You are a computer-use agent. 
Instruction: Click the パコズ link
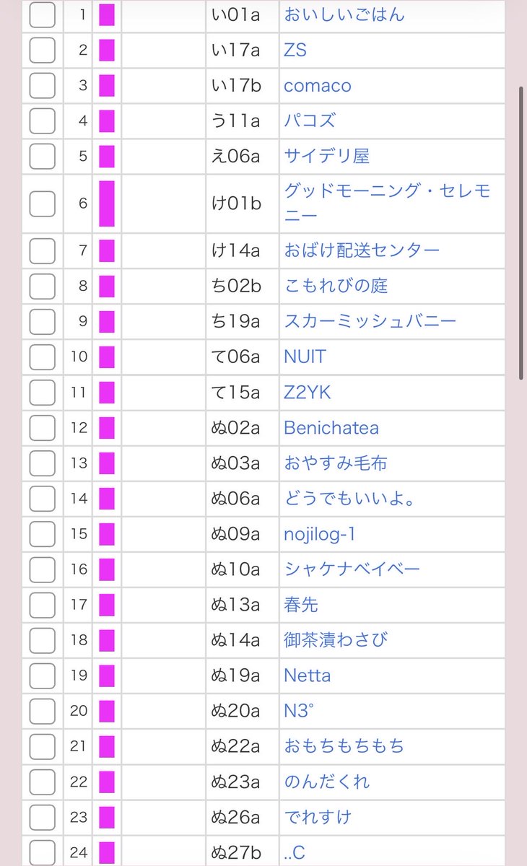(x=310, y=121)
